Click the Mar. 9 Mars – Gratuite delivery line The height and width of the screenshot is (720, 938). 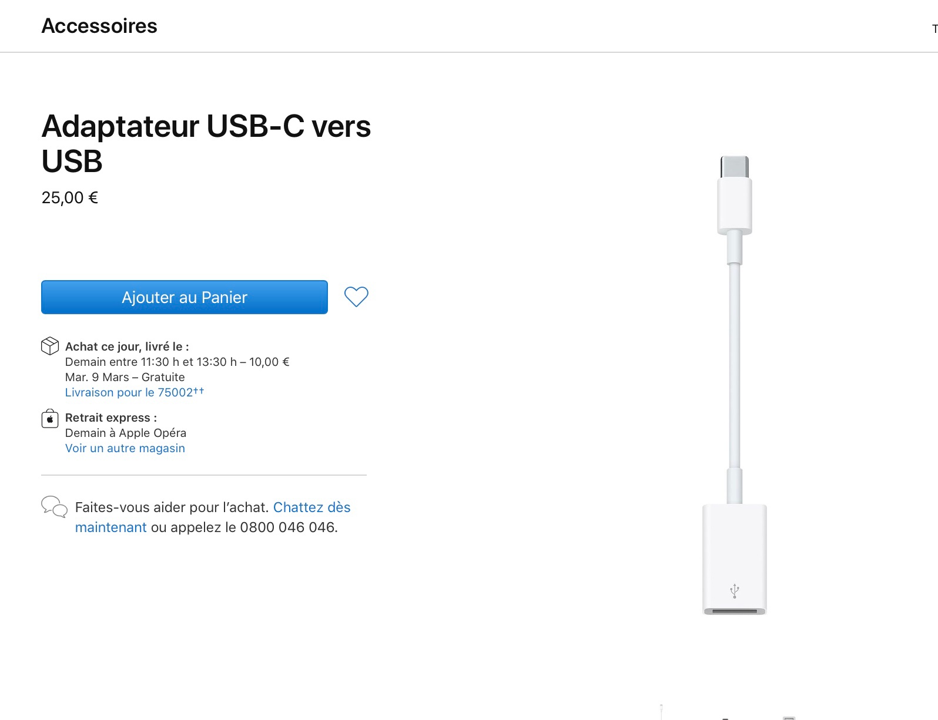coord(125,377)
